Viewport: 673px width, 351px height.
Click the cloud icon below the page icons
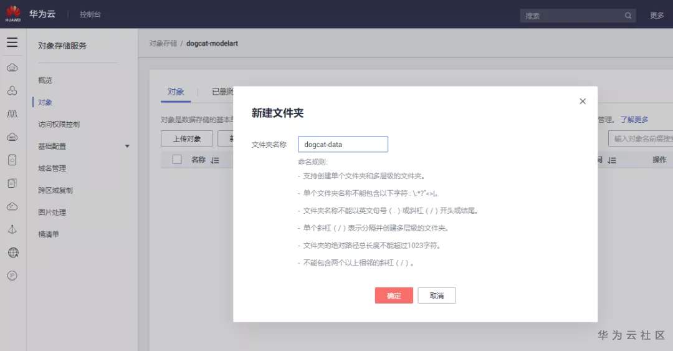12,206
